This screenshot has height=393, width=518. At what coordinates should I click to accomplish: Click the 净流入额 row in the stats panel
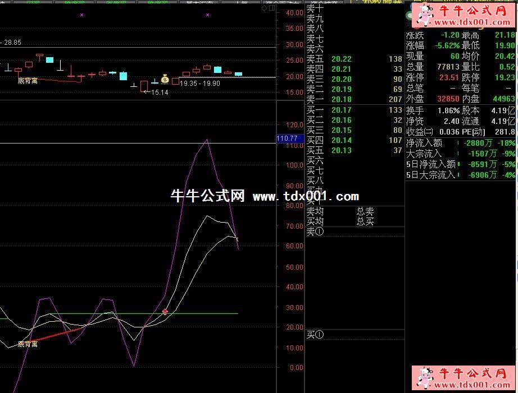[x=461, y=143]
